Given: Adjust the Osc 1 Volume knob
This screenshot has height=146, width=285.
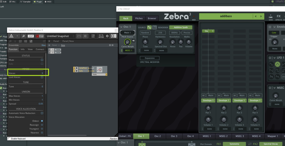Looking at the screenshot, I should tap(189, 42).
